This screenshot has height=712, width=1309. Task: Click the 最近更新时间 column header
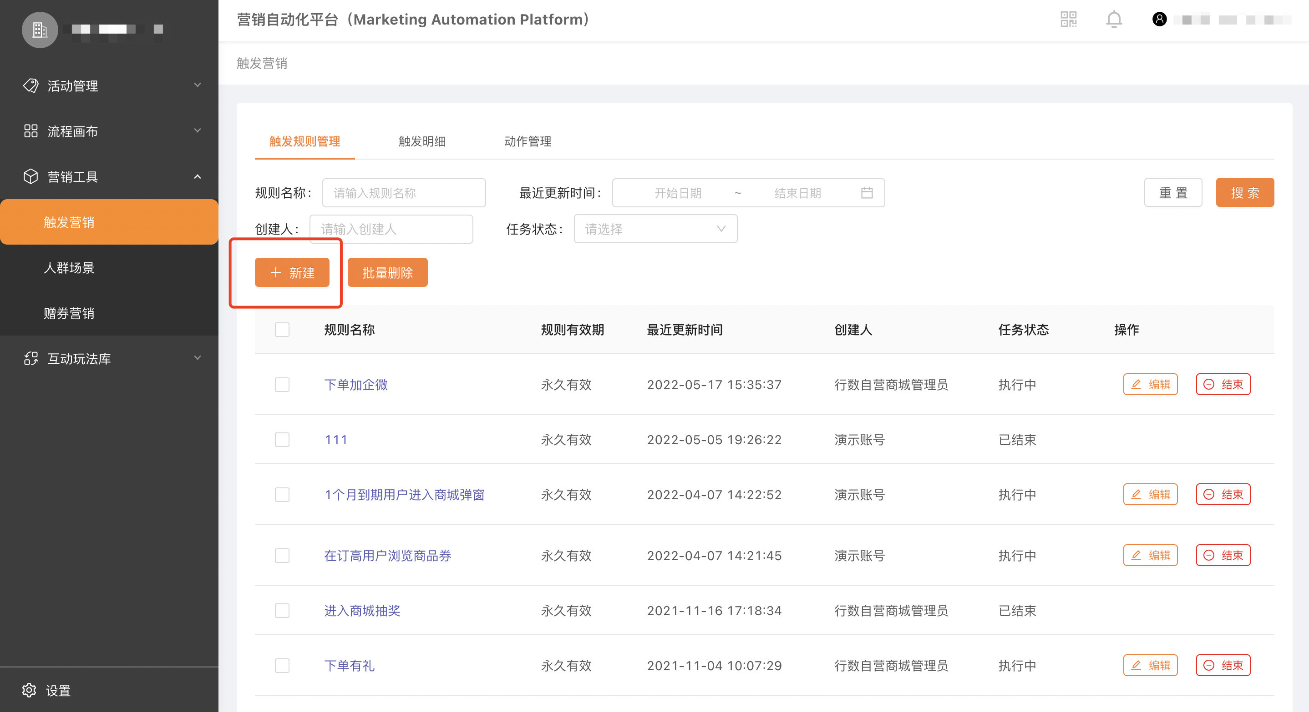tap(684, 329)
